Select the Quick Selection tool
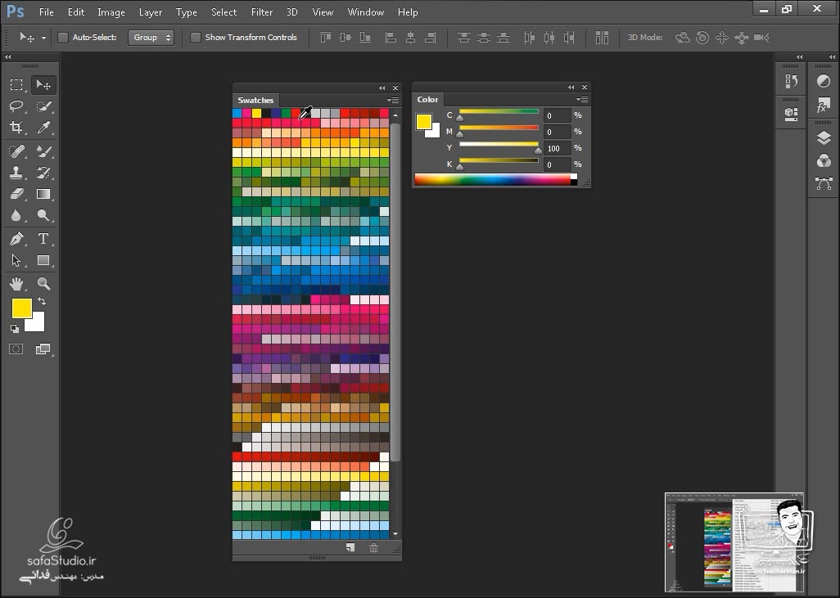 click(43, 106)
